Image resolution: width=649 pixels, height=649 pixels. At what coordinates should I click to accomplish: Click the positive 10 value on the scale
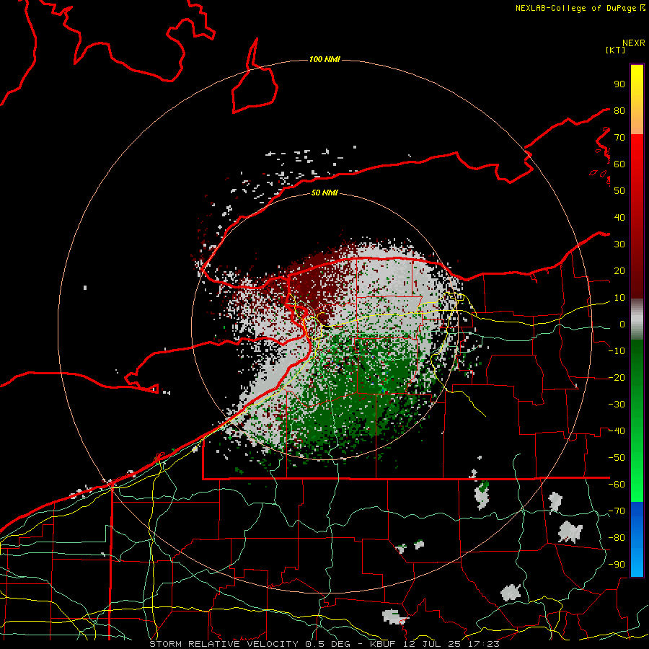[x=619, y=298]
